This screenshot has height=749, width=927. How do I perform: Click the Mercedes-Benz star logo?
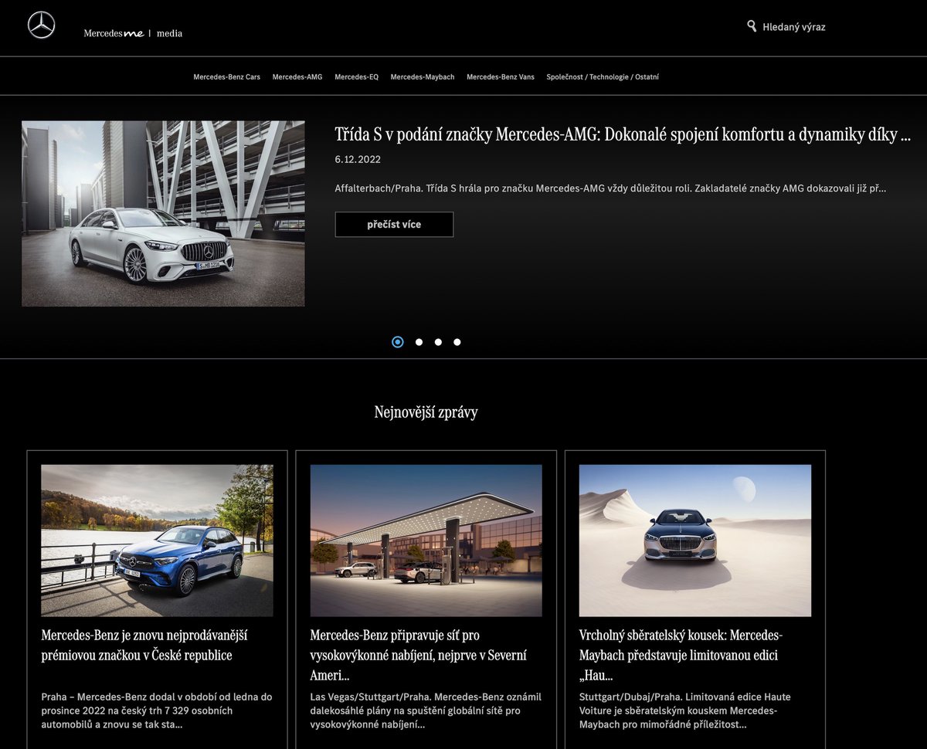point(41,25)
